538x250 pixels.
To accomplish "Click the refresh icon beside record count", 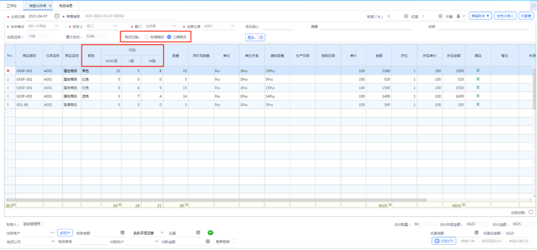I will (x=531, y=212).
